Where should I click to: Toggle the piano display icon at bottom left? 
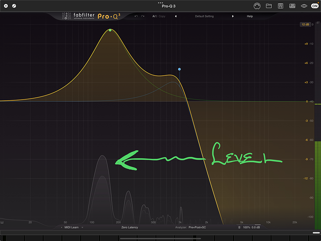coord(2,222)
